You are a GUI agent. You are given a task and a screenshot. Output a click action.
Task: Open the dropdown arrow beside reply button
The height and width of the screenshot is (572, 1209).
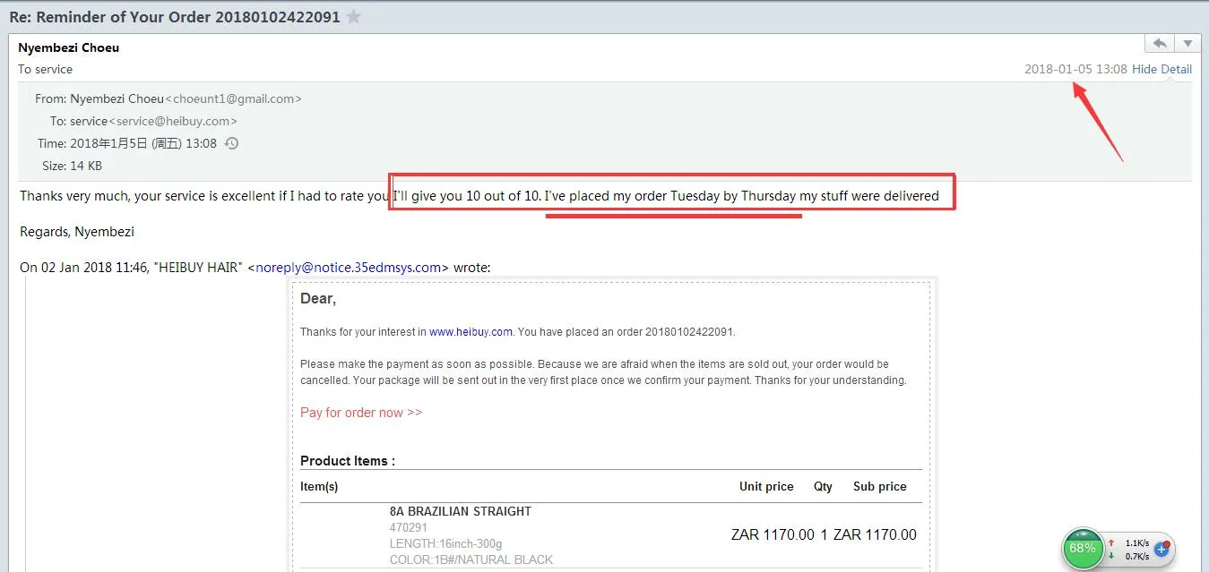click(1187, 43)
